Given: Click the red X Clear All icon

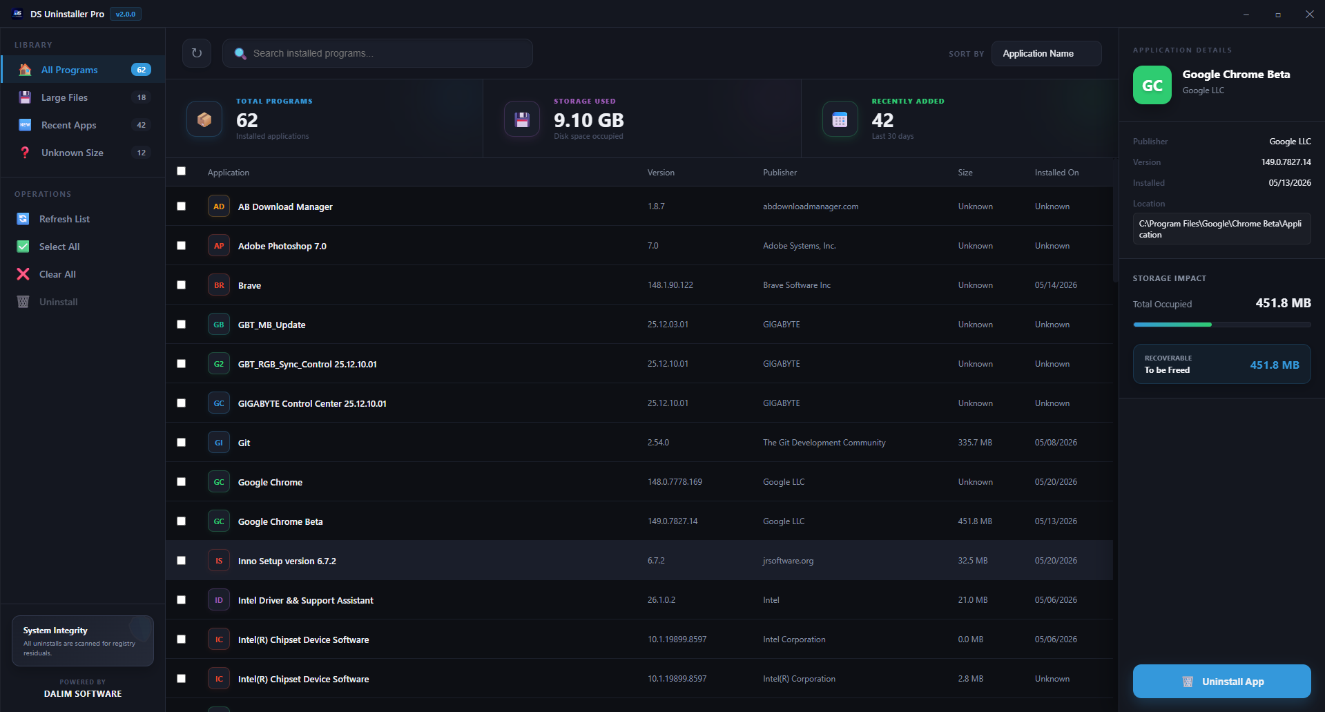Looking at the screenshot, I should (23, 274).
